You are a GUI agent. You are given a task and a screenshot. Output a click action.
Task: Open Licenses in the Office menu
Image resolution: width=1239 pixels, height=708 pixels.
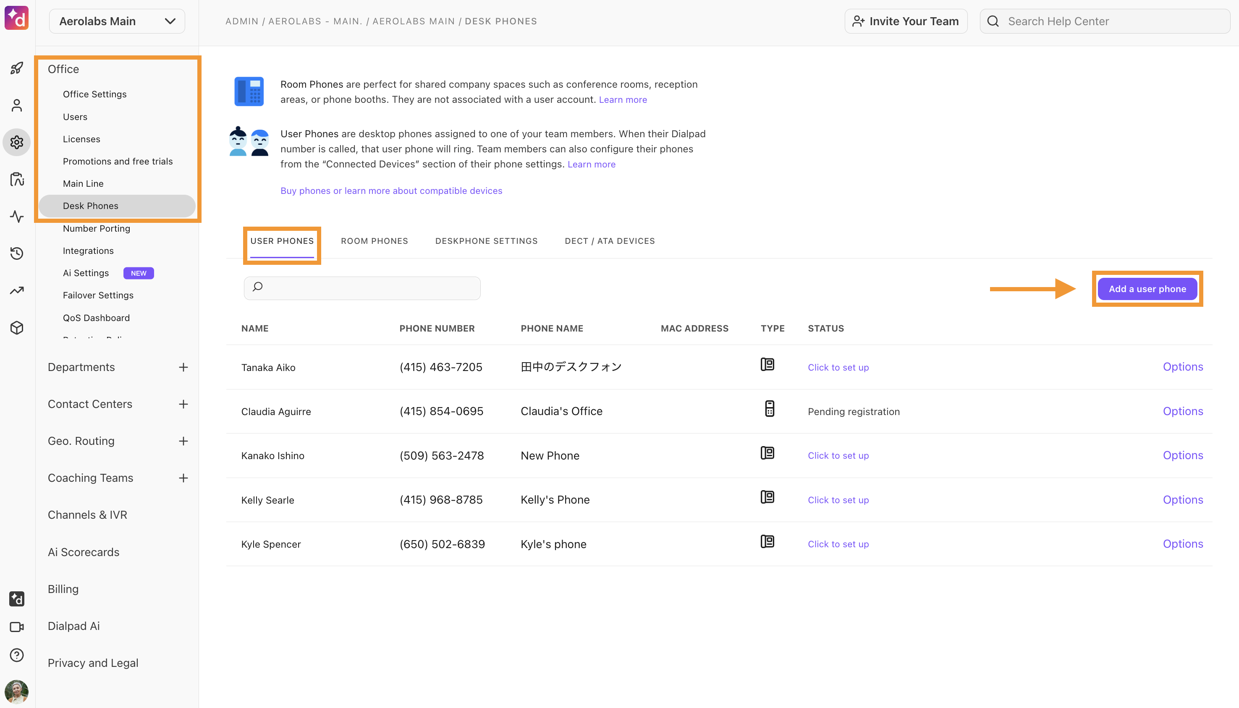(81, 139)
